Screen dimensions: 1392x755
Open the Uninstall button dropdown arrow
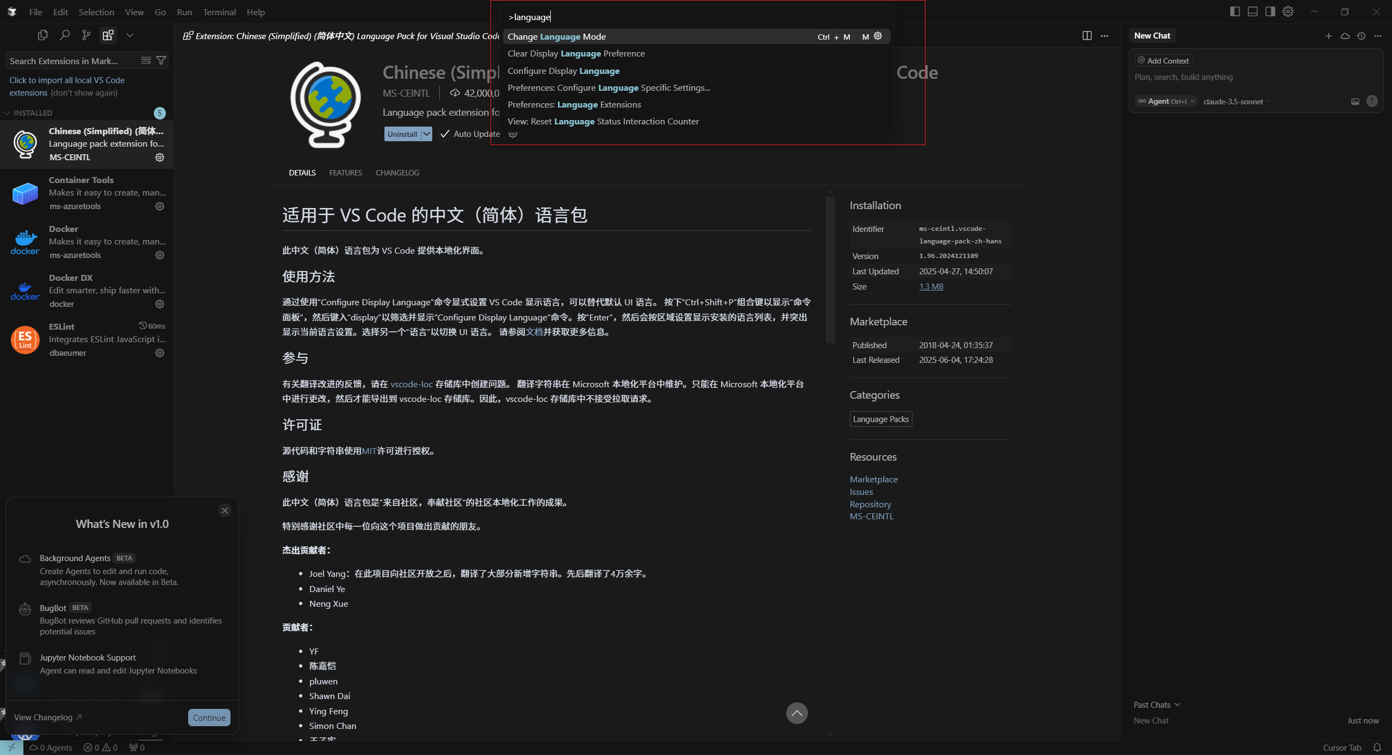click(427, 134)
